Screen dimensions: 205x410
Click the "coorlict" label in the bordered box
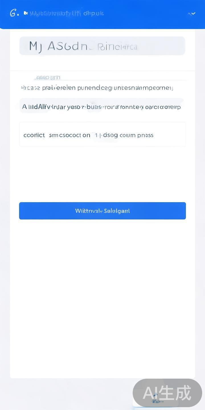(x=34, y=135)
